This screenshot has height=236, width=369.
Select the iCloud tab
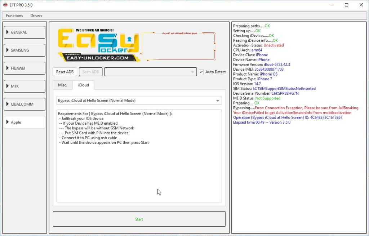pos(83,85)
